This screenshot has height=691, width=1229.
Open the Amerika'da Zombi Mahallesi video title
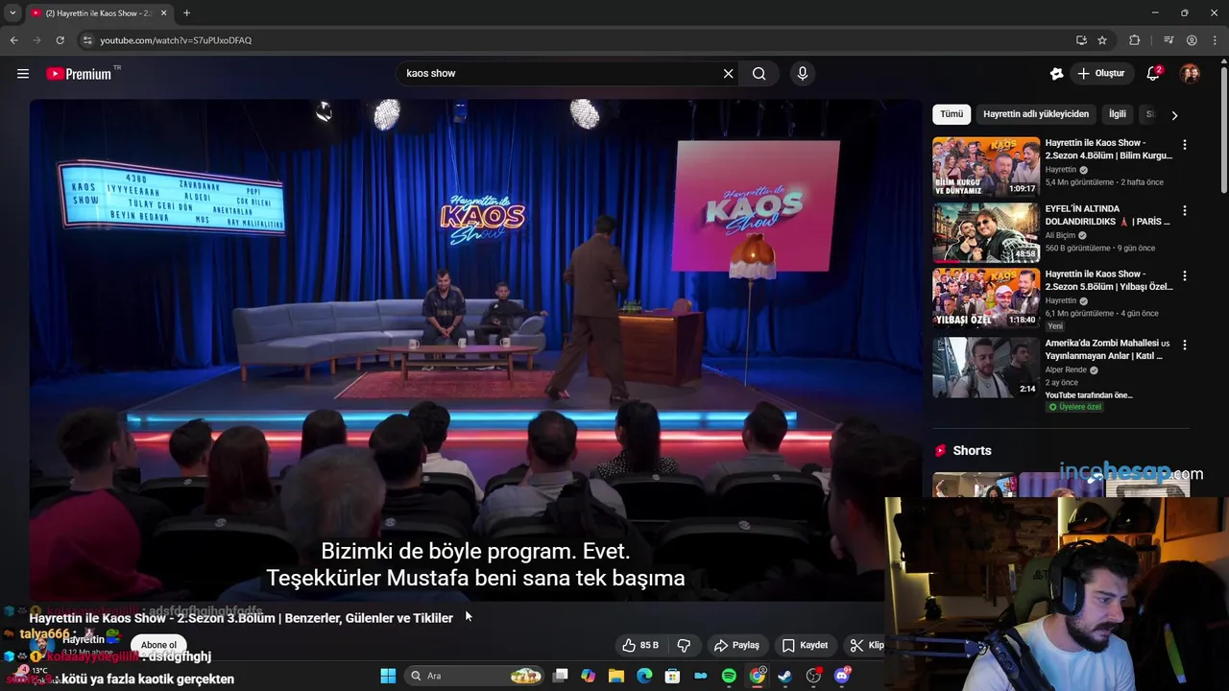[1107, 349]
